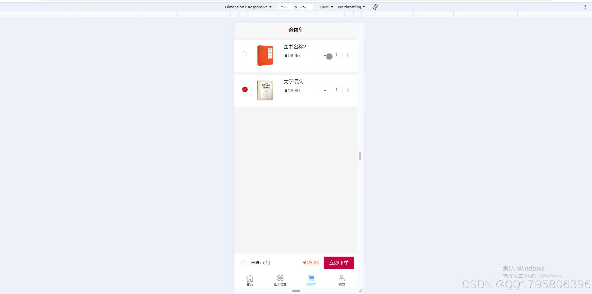Toggle the select-all radio beside 已选

[x=244, y=263]
